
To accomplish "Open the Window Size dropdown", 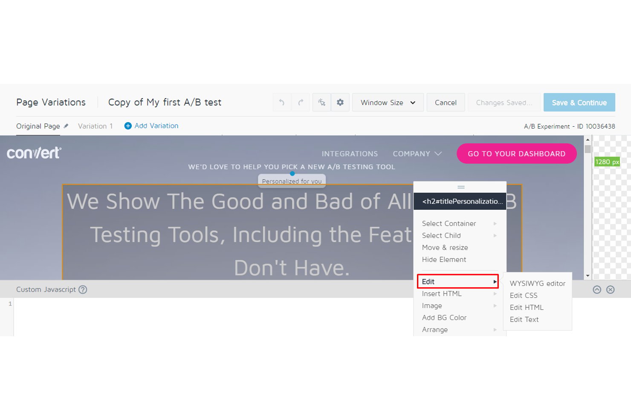I will point(388,103).
